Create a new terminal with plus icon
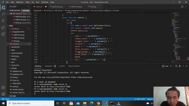 click(x=171, y=66)
